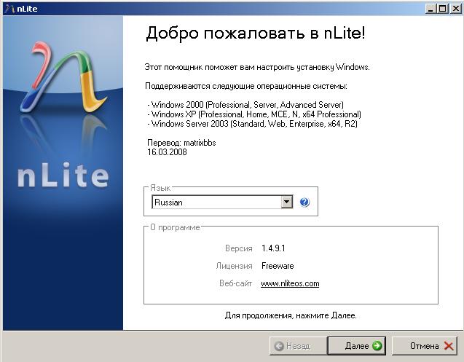This screenshot has width=464, height=362.
Task: Click the Далее button
Action: 357,345
